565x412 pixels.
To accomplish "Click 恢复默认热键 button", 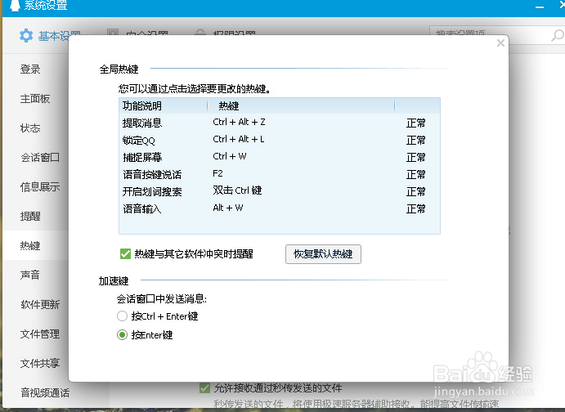I will point(323,254).
